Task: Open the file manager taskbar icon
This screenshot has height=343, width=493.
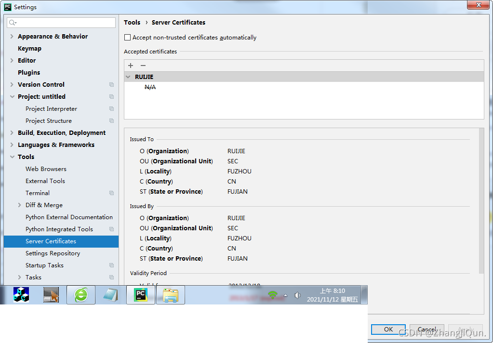Action: [170, 294]
